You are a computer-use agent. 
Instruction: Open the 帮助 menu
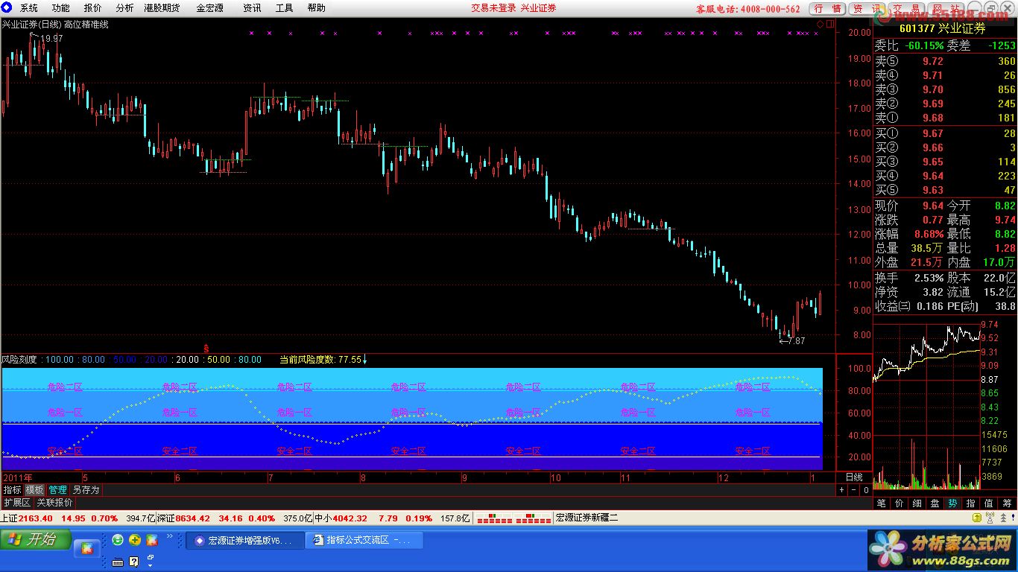tap(316, 8)
